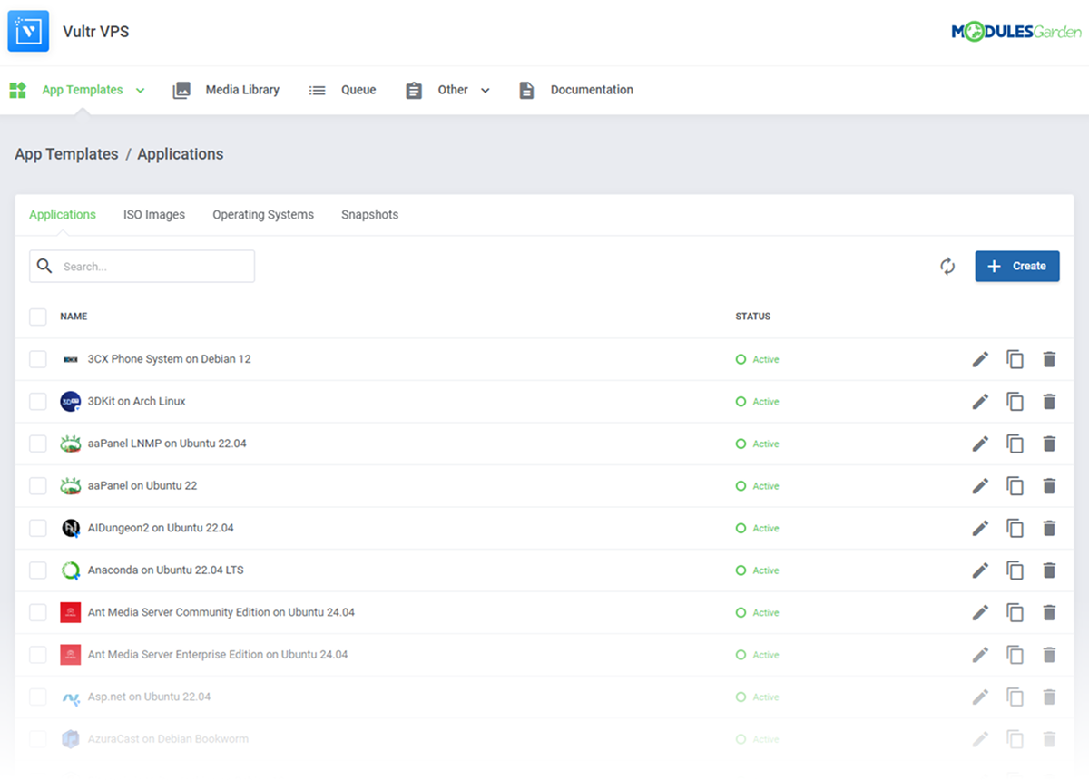Image resolution: width=1089 pixels, height=780 pixels.
Task: Click the search magnifier icon
Action: pos(44,266)
